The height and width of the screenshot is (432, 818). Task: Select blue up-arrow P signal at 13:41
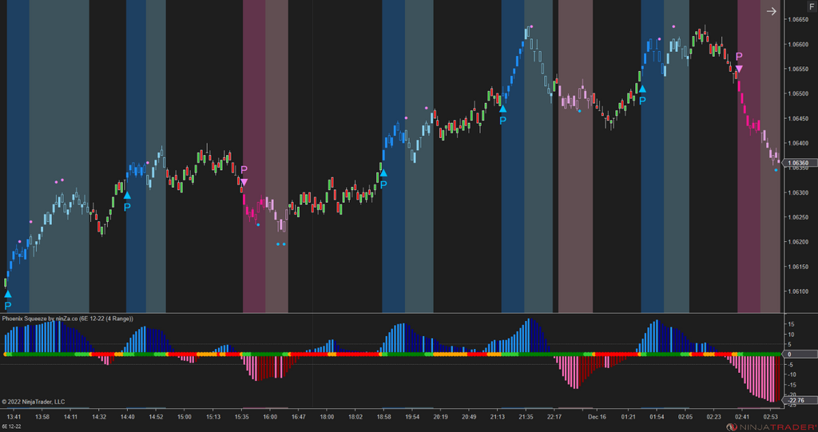point(8,300)
